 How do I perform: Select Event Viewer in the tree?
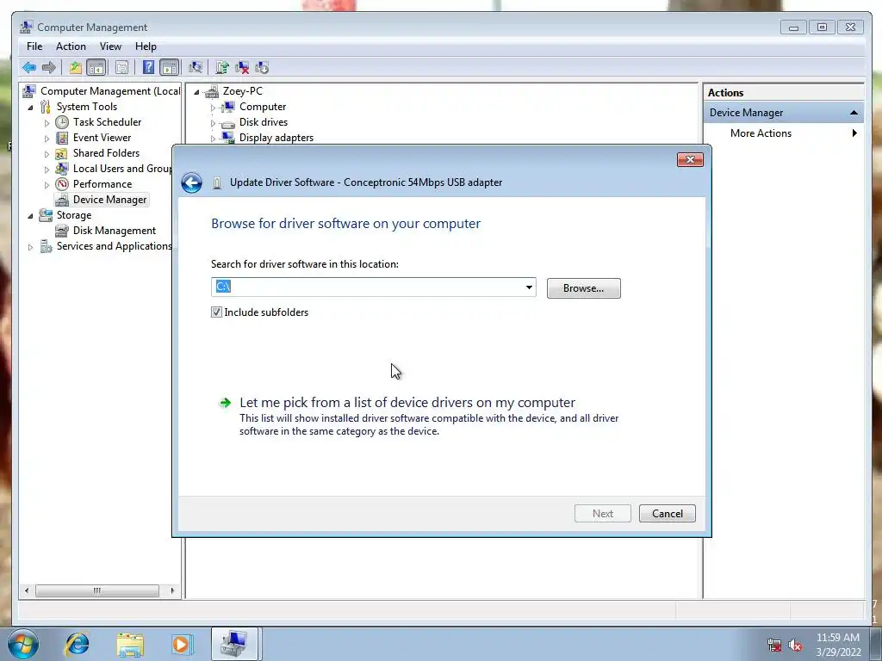(x=102, y=138)
